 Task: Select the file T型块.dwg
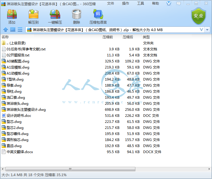pos(15,79)
